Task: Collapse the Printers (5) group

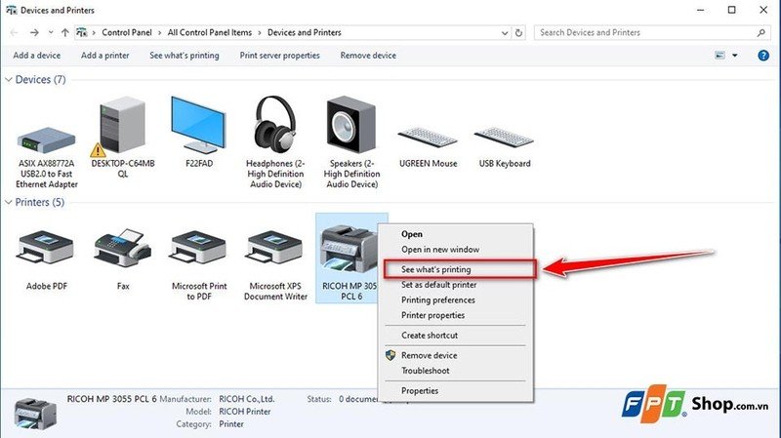Action: point(9,202)
